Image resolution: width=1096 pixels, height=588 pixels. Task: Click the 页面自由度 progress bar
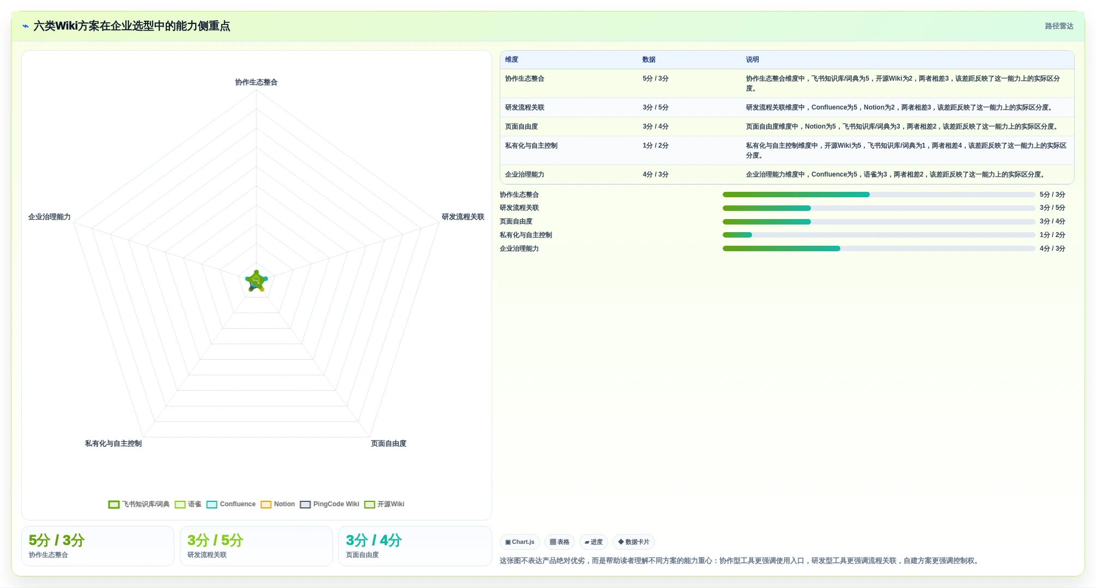[x=879, y=222]
